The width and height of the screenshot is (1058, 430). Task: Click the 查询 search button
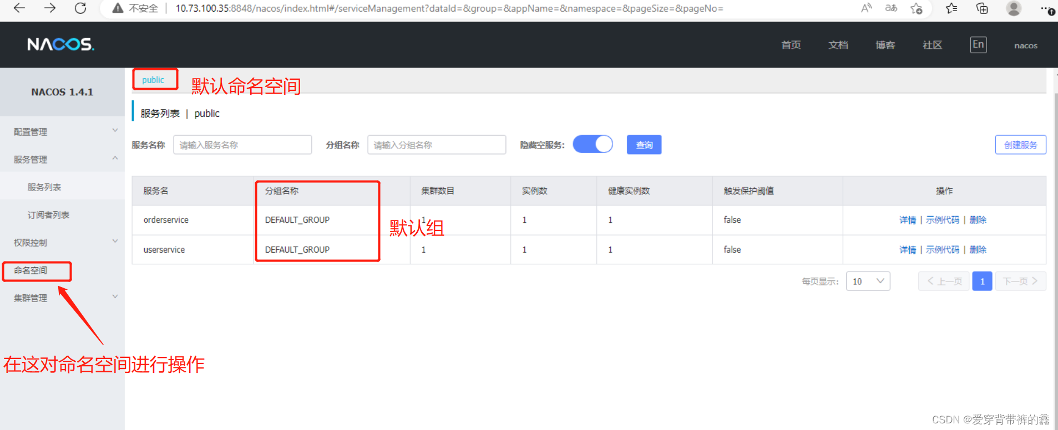644,145
